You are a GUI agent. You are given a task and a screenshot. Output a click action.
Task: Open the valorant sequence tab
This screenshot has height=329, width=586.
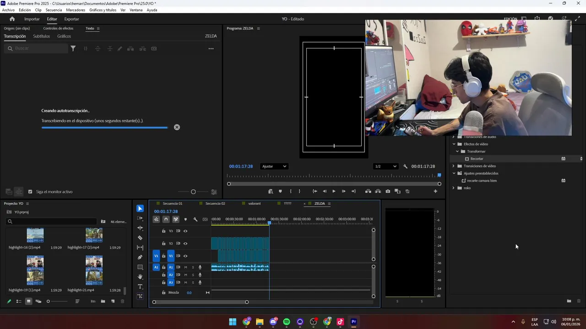pos(255,203)
